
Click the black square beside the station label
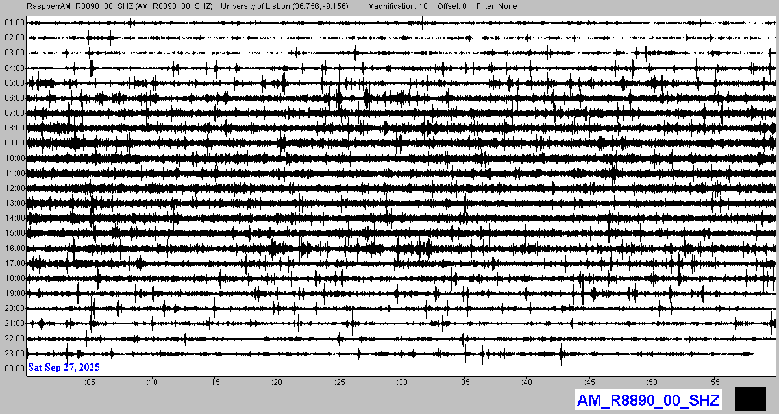pos(750,398)
